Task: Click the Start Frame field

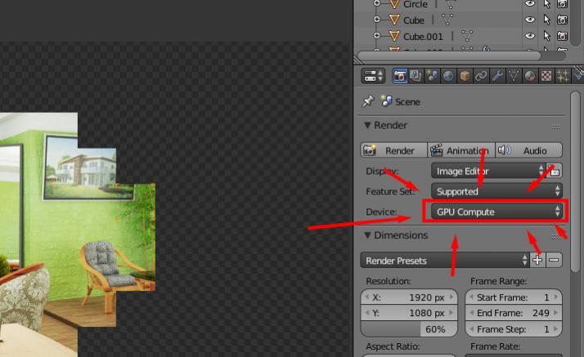Action: (x=514, y=297)
